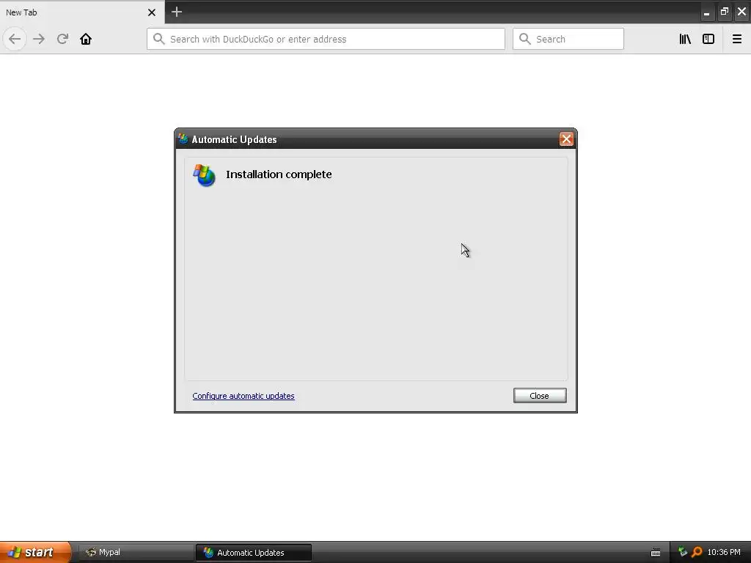The image size is (751, 563).
Task: Click Configure automatic updates link
Action: click(243, 396)
